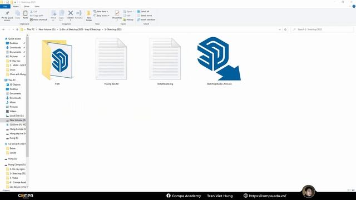The height and width of the screenshot is (200, 356).
Task: Click New Volume (D:) in address path
Action: tap(47, 29)
